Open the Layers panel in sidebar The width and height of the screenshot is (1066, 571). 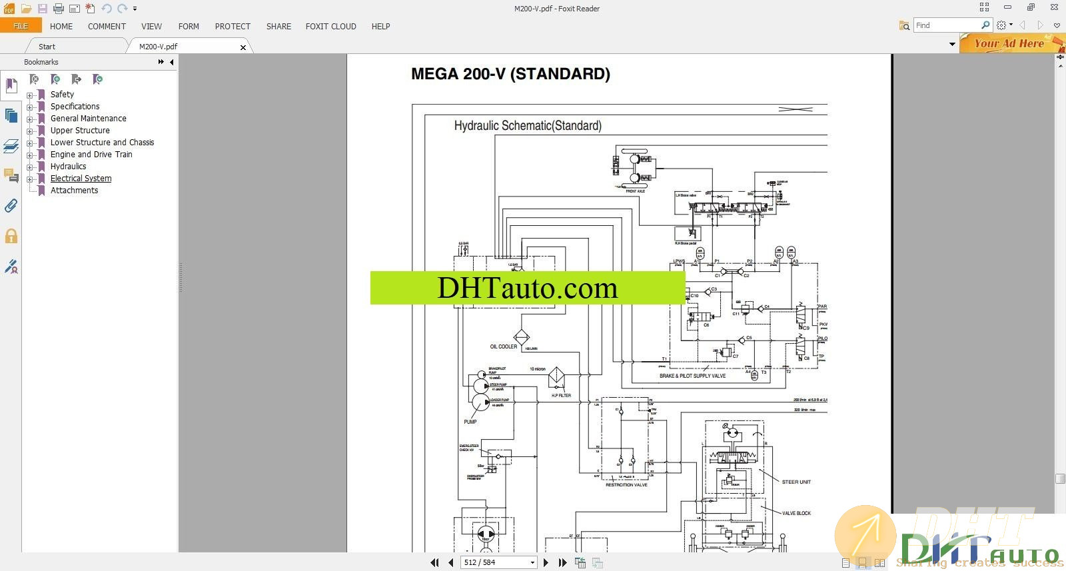click(11, 146)
